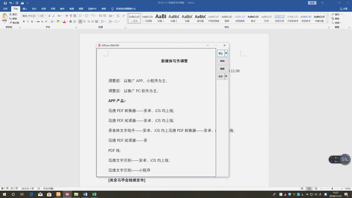Click the Save icon in quick access toolbar
The width and height of the screenshot is (352, 198).
(x=5, y=3)
